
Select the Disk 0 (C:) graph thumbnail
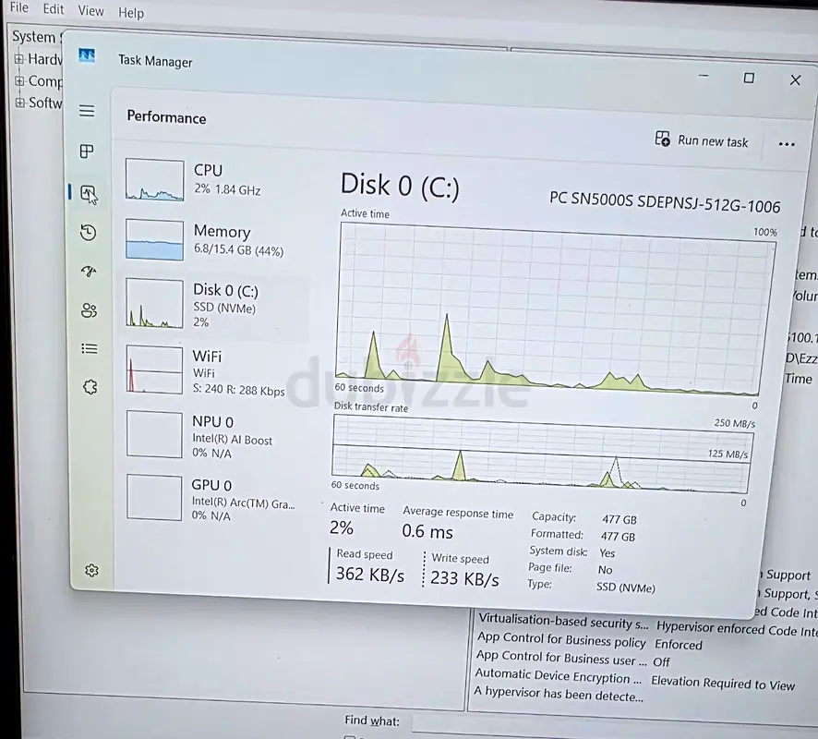pos(154,304)
